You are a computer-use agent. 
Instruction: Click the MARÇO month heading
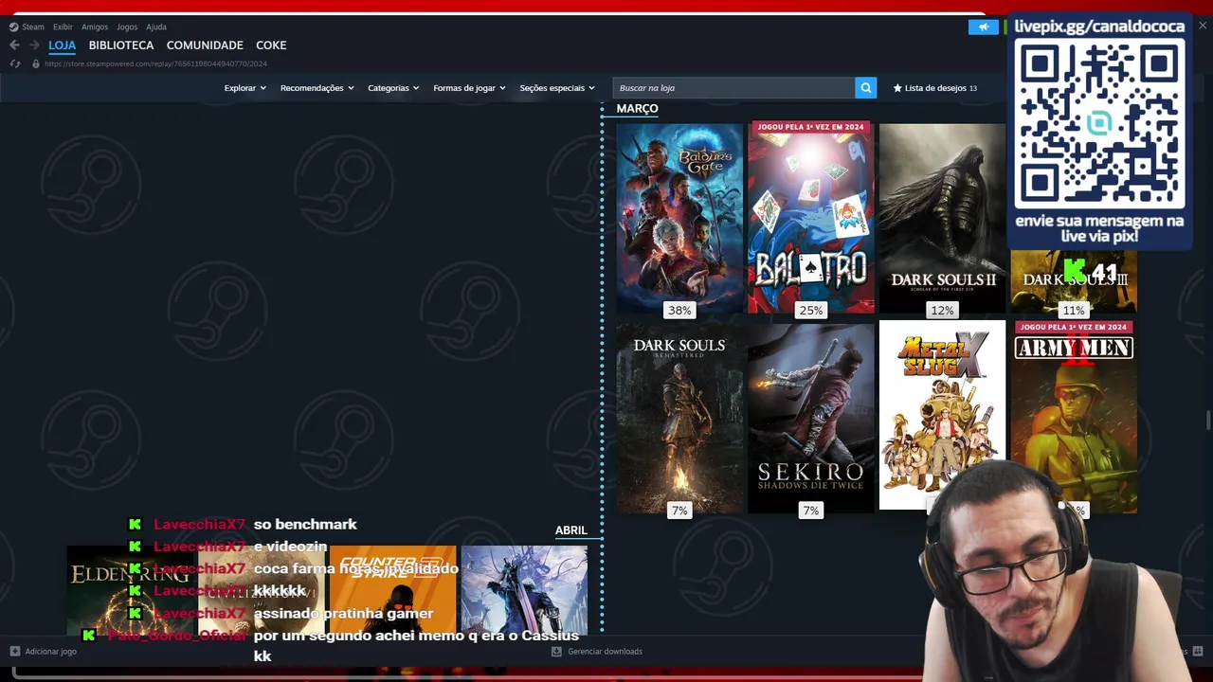pyautogui.click(x=637, y=109)
